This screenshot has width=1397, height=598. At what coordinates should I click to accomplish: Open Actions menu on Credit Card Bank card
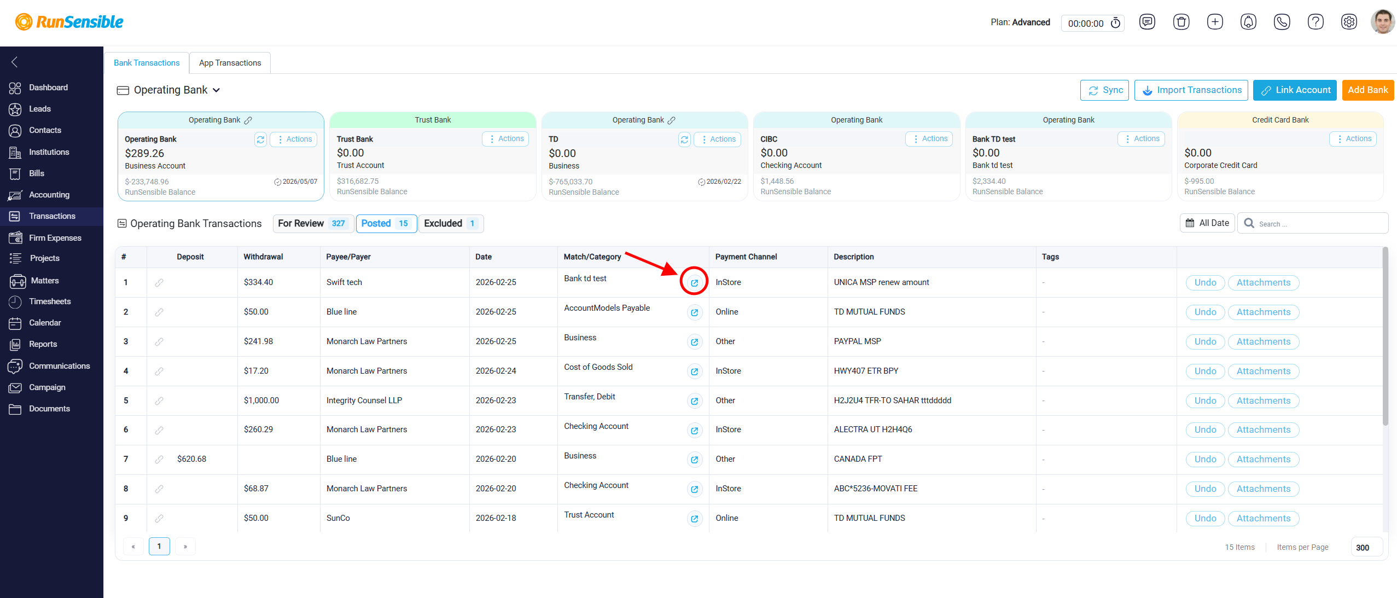1353,139
